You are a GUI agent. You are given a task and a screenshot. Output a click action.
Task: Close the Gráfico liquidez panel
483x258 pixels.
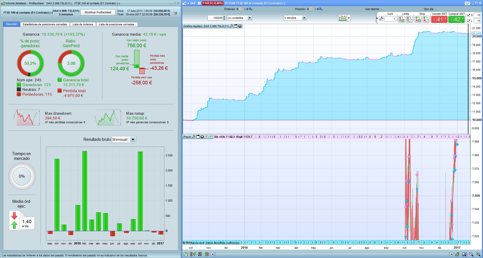pos(240,26)
